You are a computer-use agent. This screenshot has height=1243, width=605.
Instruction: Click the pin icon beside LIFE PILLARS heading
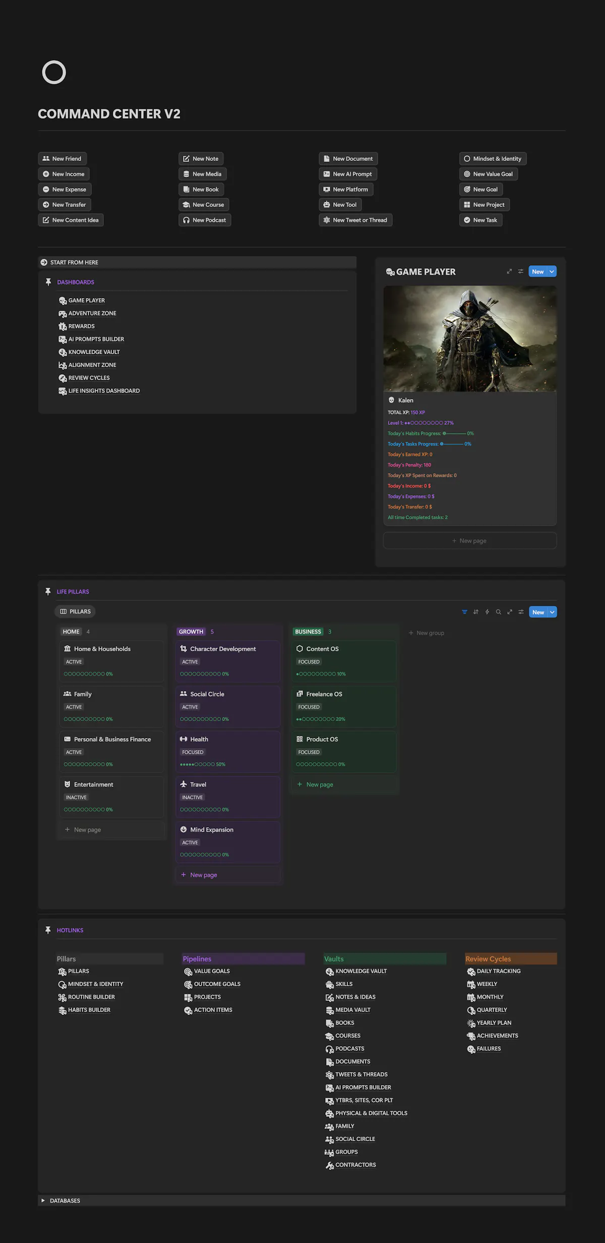[48, 592]
